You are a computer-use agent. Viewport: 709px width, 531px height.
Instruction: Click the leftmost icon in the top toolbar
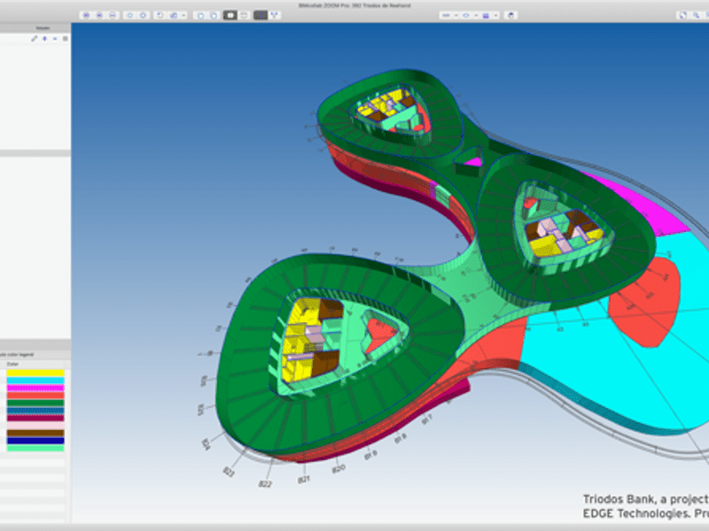[86, 15]
